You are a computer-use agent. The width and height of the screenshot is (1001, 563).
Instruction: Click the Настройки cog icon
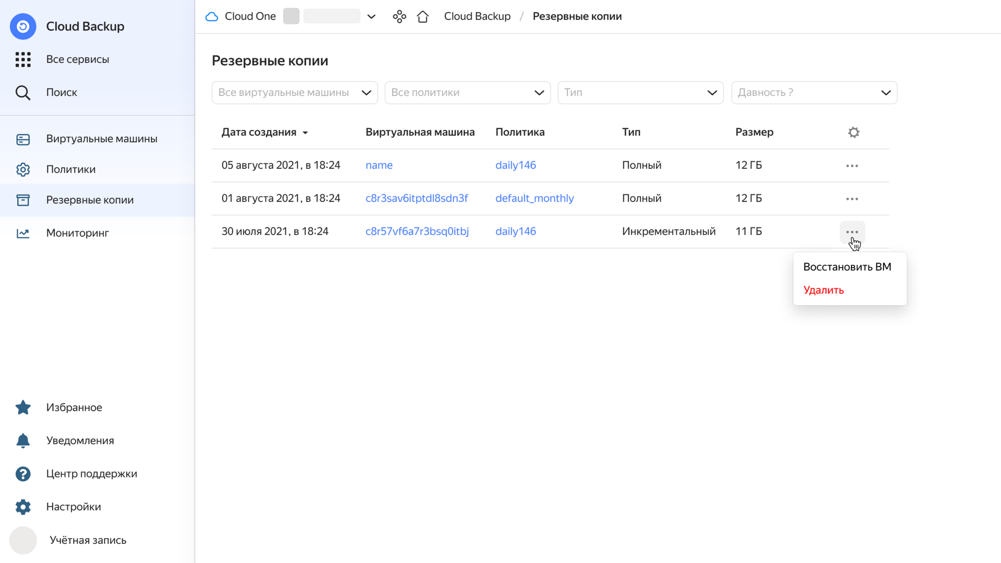(x=23, y=507)
